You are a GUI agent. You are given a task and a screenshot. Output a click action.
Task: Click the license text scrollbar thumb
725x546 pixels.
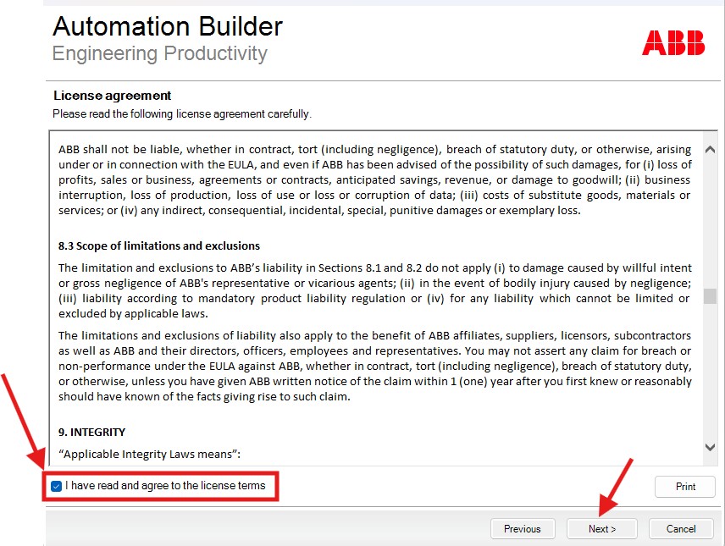click(x=711, y=296)
